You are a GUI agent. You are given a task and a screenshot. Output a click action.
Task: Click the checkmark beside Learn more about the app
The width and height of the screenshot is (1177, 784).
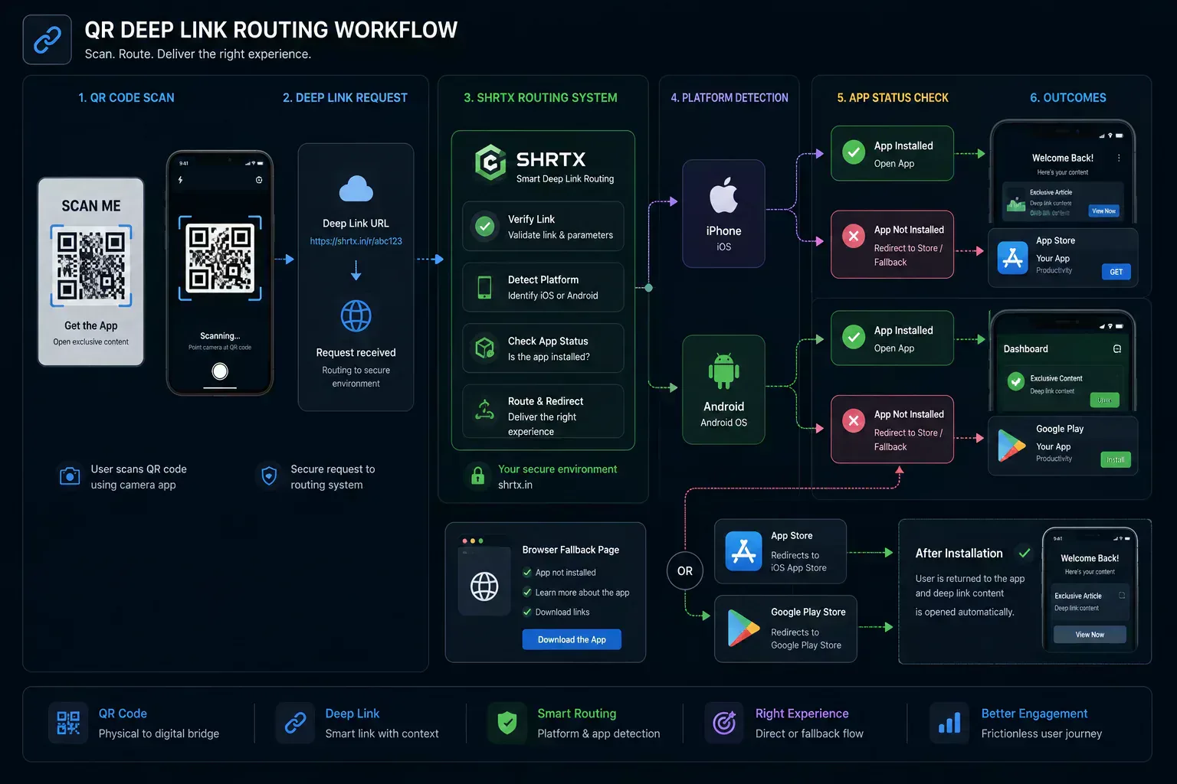click(527, 592)
